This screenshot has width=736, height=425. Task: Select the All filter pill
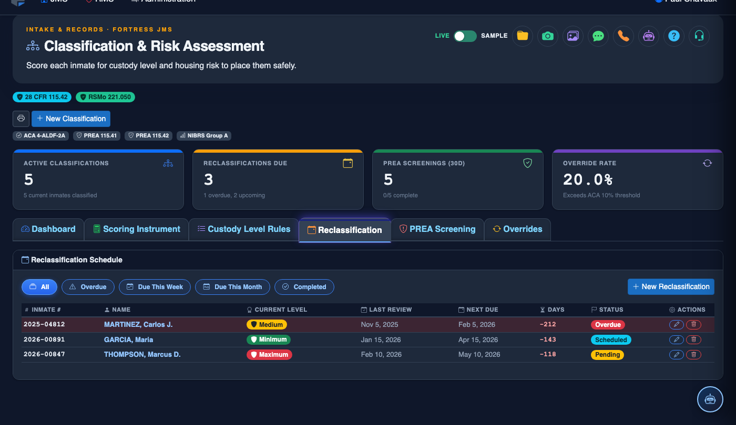coord(39,287)
